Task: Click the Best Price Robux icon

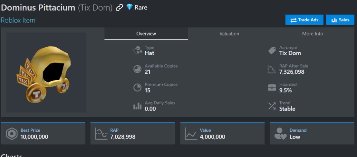Action: [12, 134]
